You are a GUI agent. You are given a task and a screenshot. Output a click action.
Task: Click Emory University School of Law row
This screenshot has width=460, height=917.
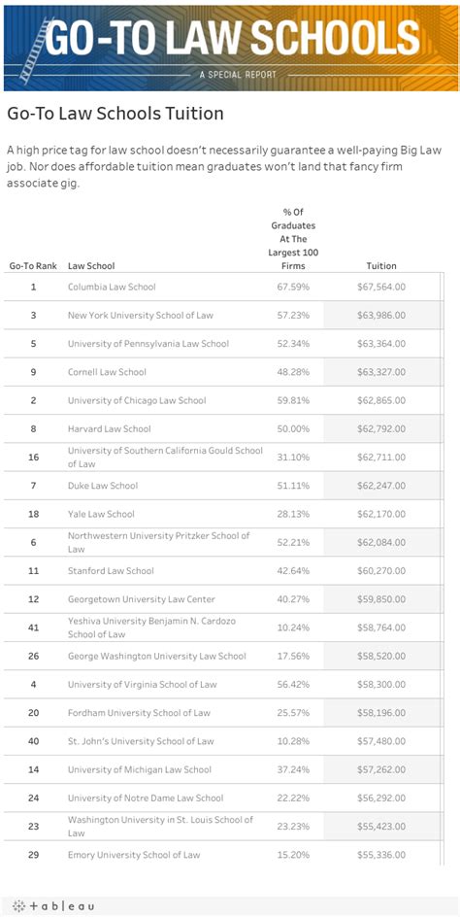(221, 855)
